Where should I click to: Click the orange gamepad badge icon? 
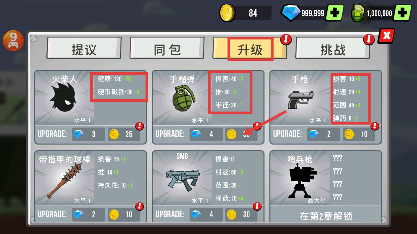click(x=13, y=41)
